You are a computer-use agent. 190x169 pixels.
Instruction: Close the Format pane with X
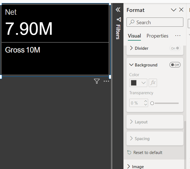(x=181, y=10)
